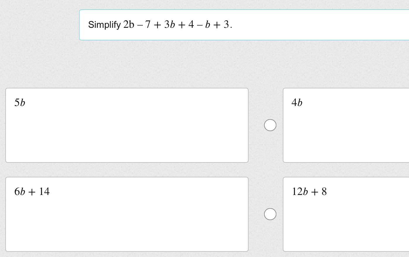Mark 12b + 8 via its radio circle

270,214
